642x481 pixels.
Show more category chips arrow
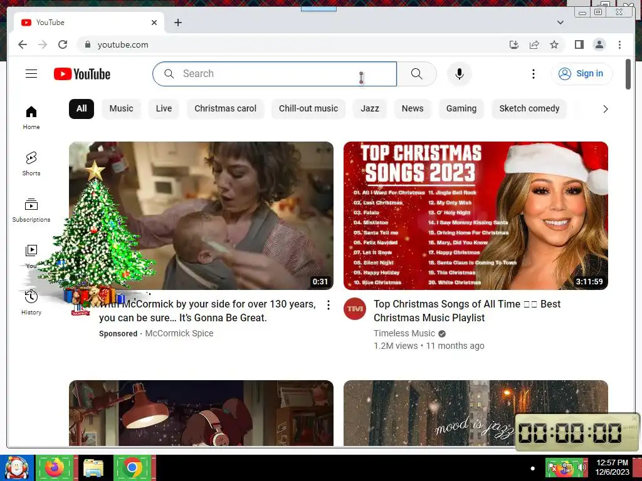pos(605,109)
